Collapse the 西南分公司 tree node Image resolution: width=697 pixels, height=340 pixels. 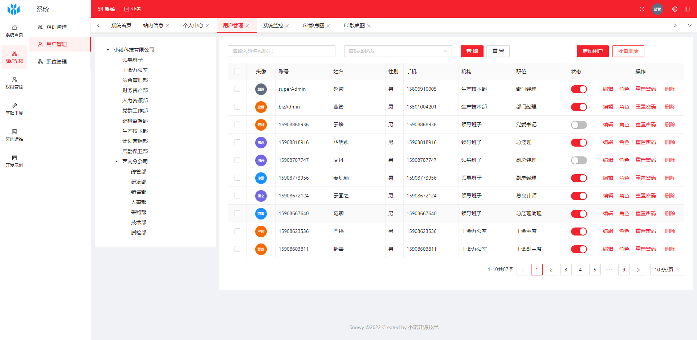(x=116, y=161)
